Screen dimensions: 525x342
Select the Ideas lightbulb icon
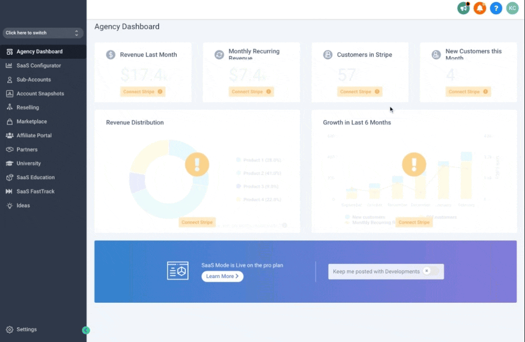coord(9,206)
